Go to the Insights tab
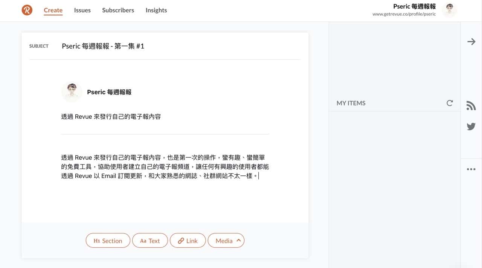This screenshot has height=268, width=482. (156, 10)
